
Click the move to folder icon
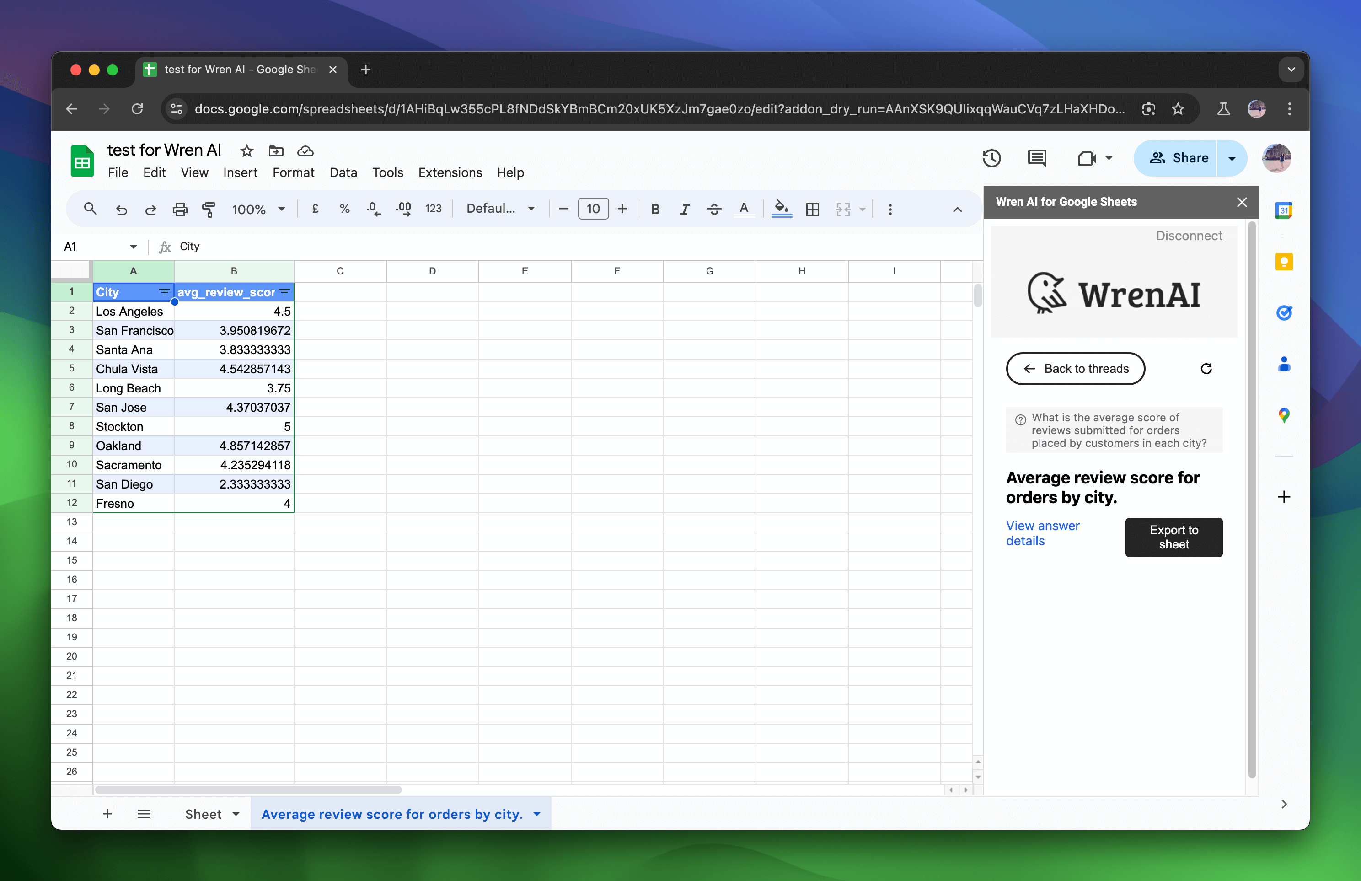[x=276, y=150]
